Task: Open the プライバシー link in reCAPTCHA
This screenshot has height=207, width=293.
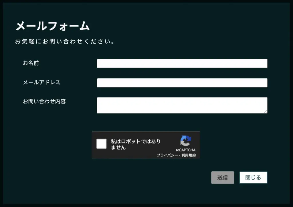Action: point(167,155)
